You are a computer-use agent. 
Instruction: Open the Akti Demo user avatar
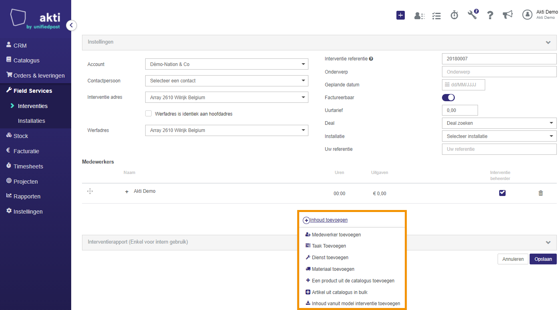point(527,14)
